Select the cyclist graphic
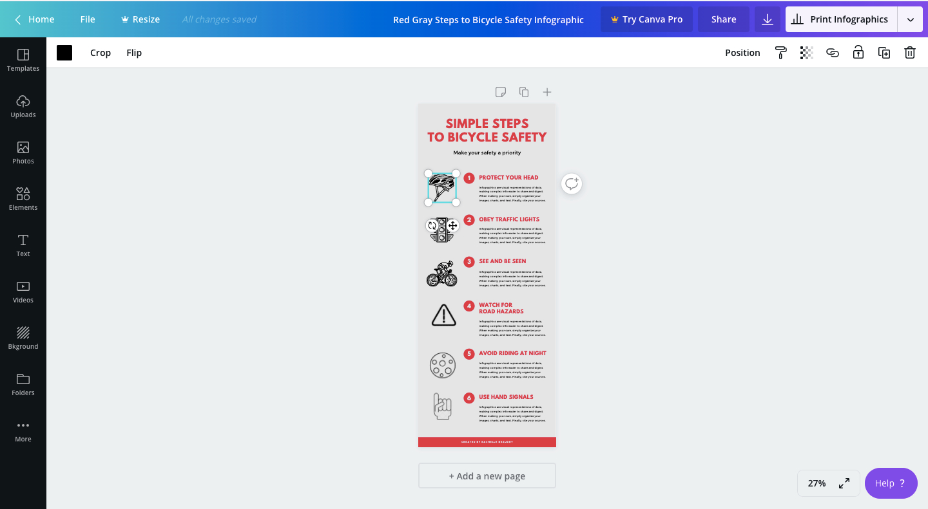928x509 pixels. pos(441,274)
